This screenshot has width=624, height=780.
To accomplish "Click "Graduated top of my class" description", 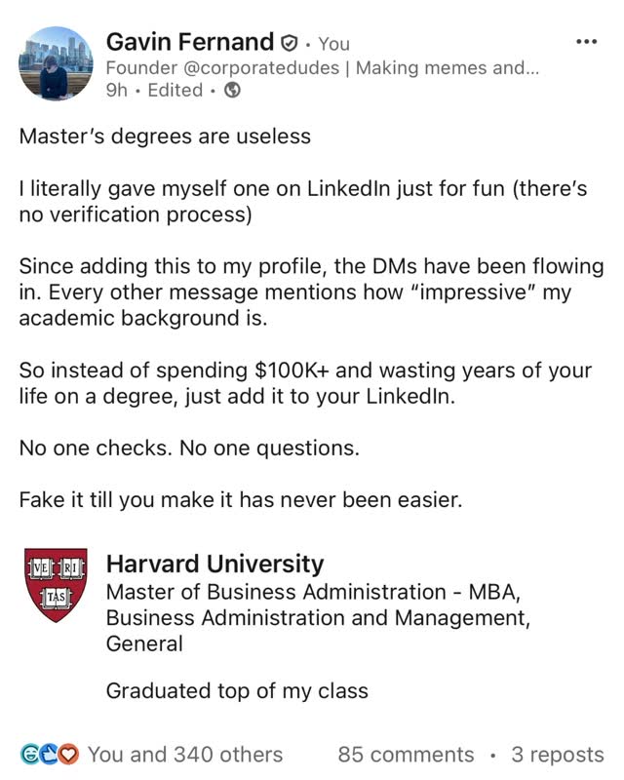I will (x=237, y=691).
